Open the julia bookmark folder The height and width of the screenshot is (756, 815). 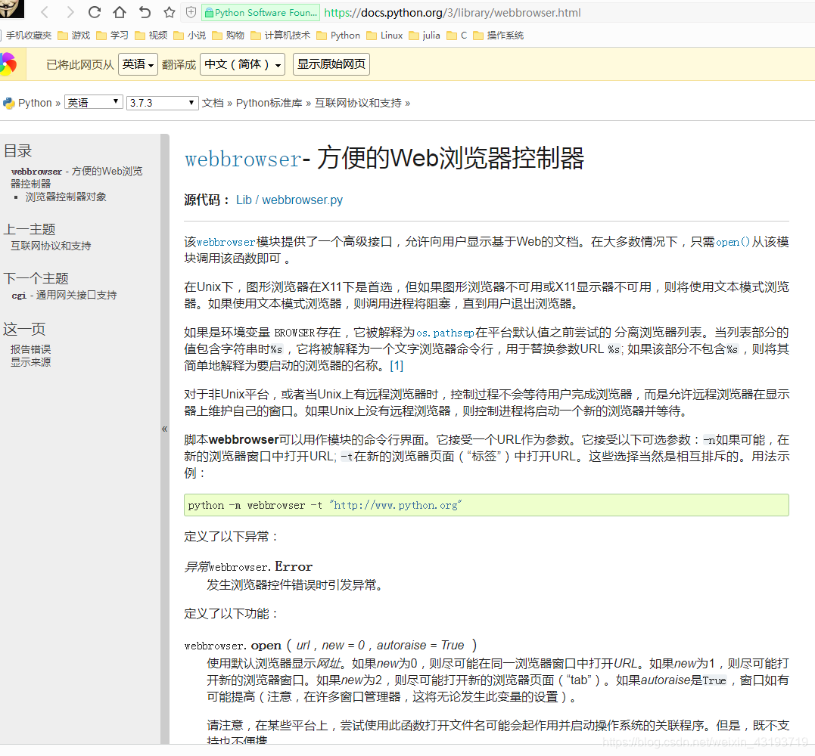425,36
